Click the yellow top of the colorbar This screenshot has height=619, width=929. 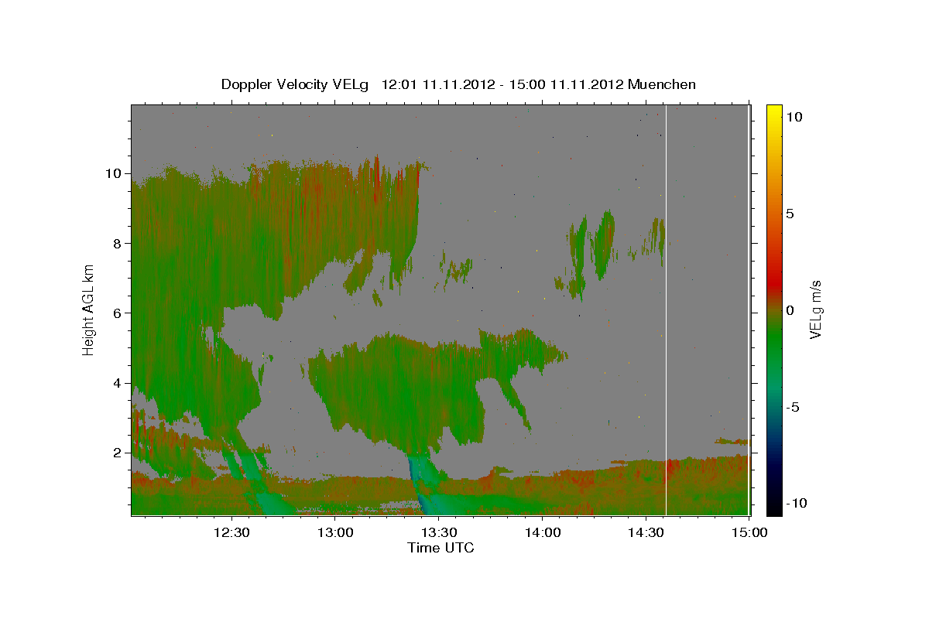(773, 112)
